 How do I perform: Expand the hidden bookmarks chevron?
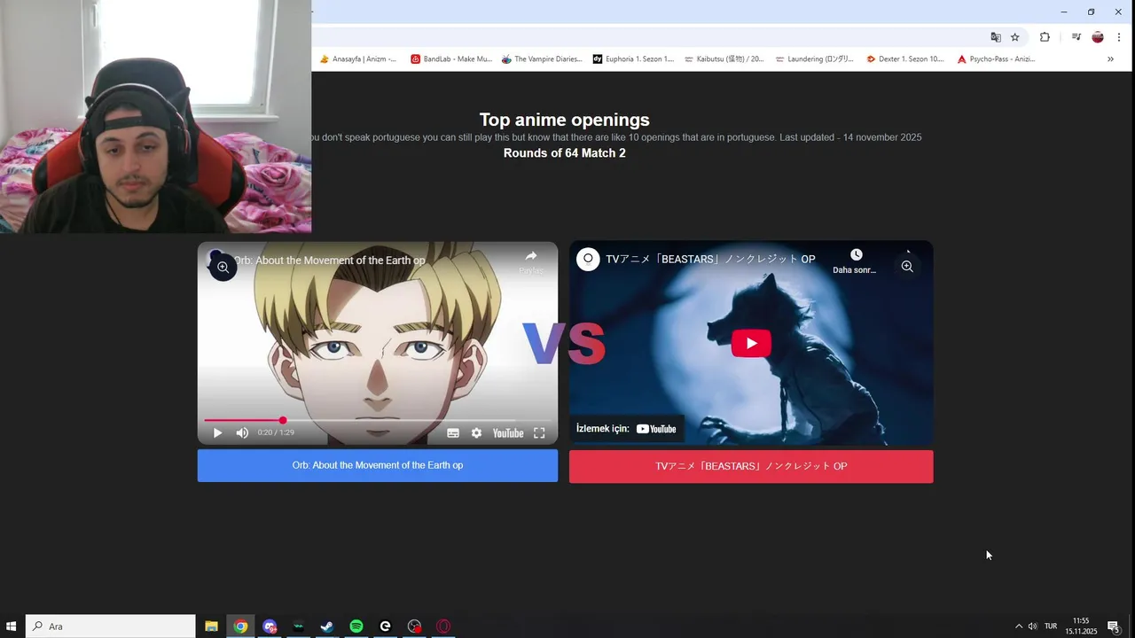click(x=1110, y=59)
